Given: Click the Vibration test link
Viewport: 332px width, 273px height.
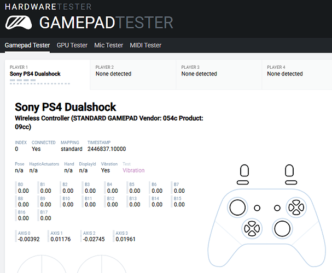Looking at the screenshot, I should click(x=133, y=170).
